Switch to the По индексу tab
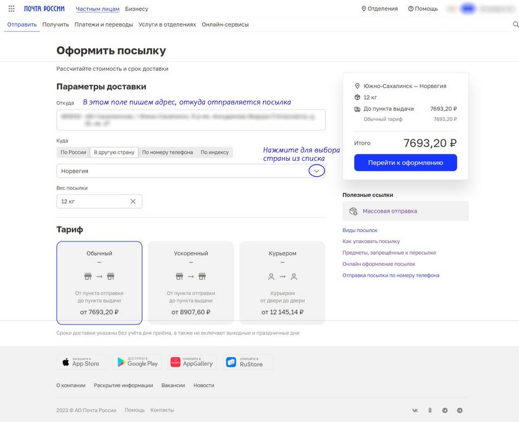Image resolution: width=519 pixels, height=422 pixels. click(x=215, y=153)
